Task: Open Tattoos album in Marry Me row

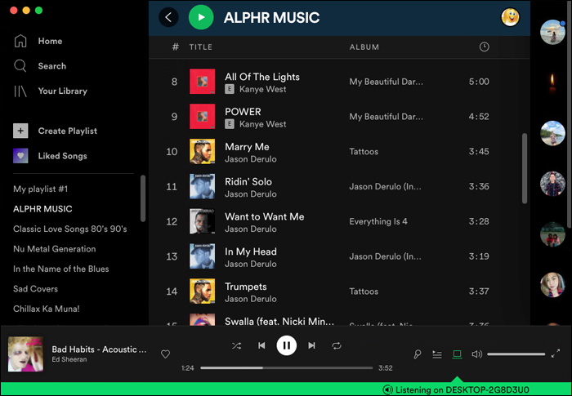Action: [364, 152]
